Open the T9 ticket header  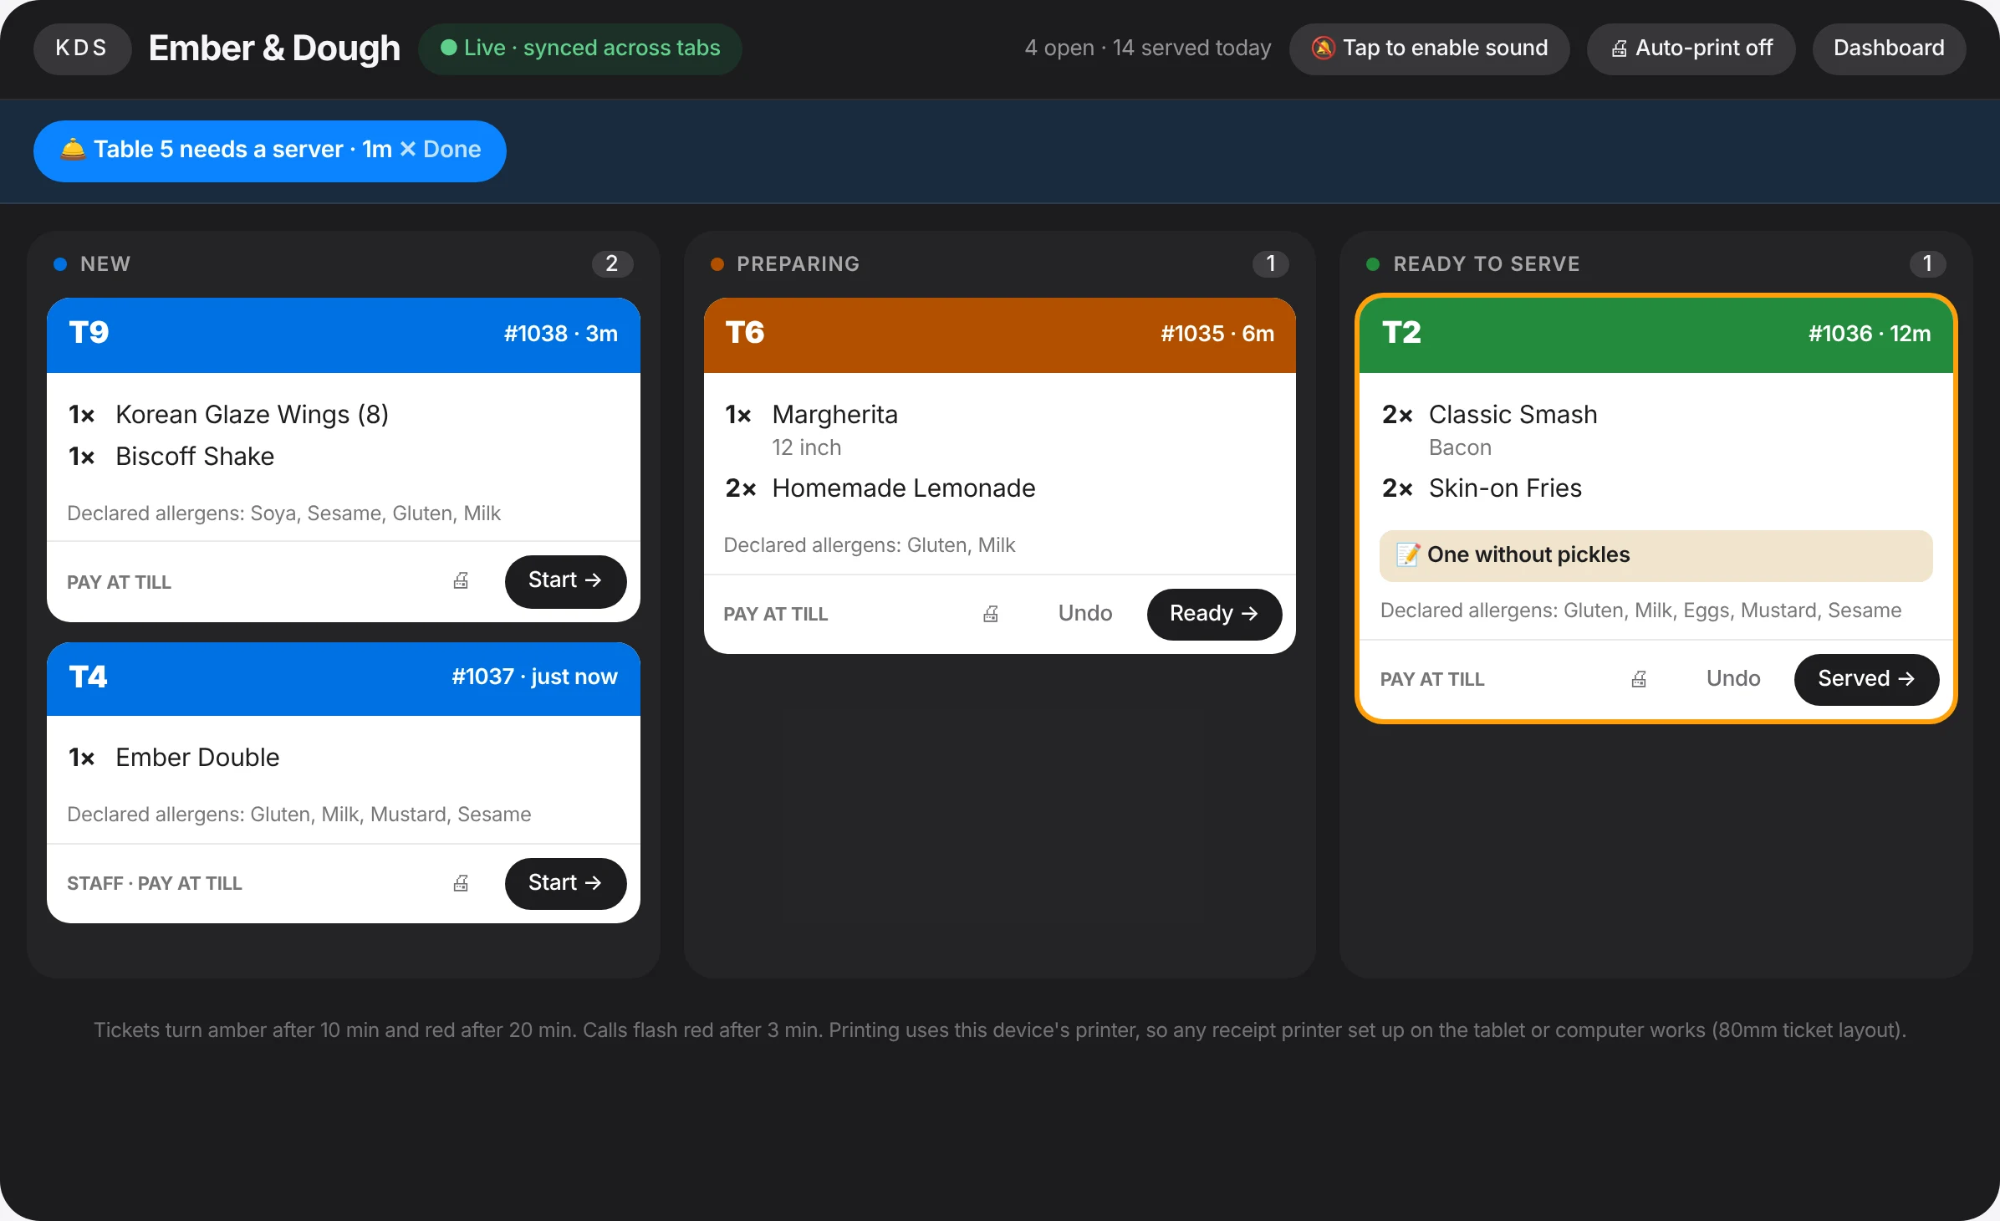coord(344,335)
